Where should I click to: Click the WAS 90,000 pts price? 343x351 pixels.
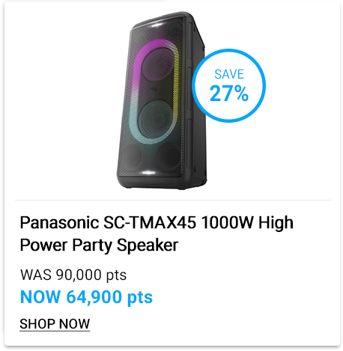click(73, 275)
